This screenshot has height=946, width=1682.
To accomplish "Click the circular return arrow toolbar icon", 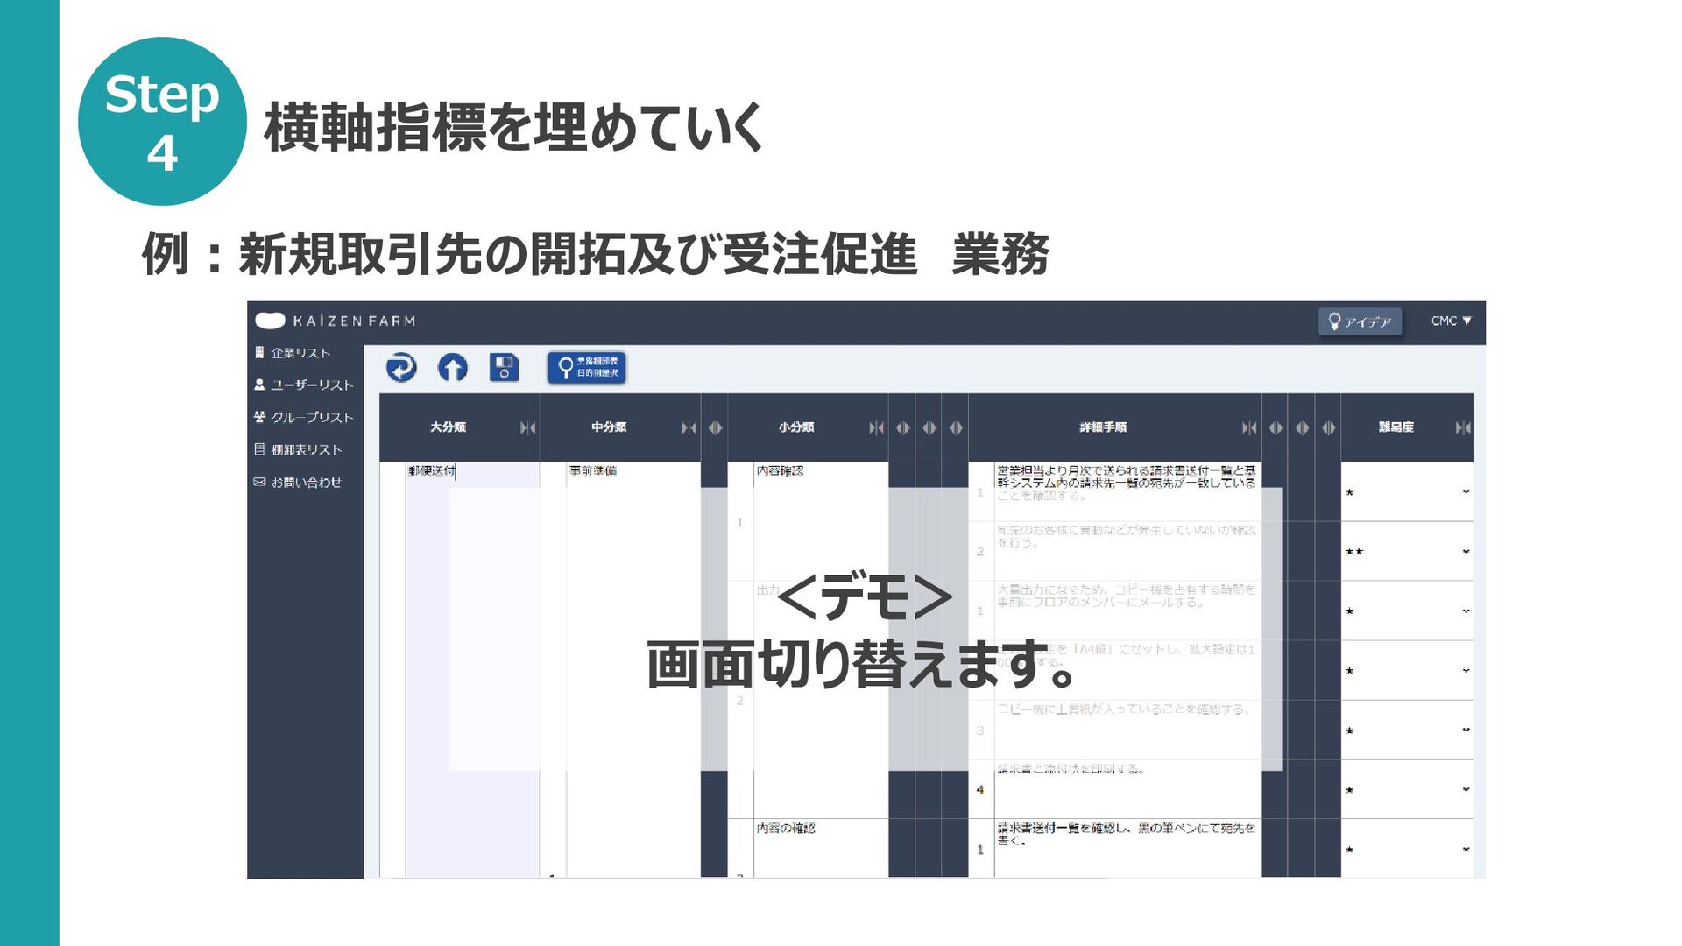I will [x=401, y=367].
